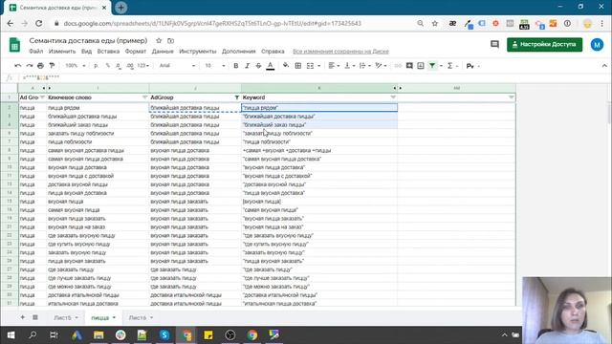The height and width of the screenshot is (344, 612).
Task: Click the Redo icon in toolbar
Action: coord(30,66)
